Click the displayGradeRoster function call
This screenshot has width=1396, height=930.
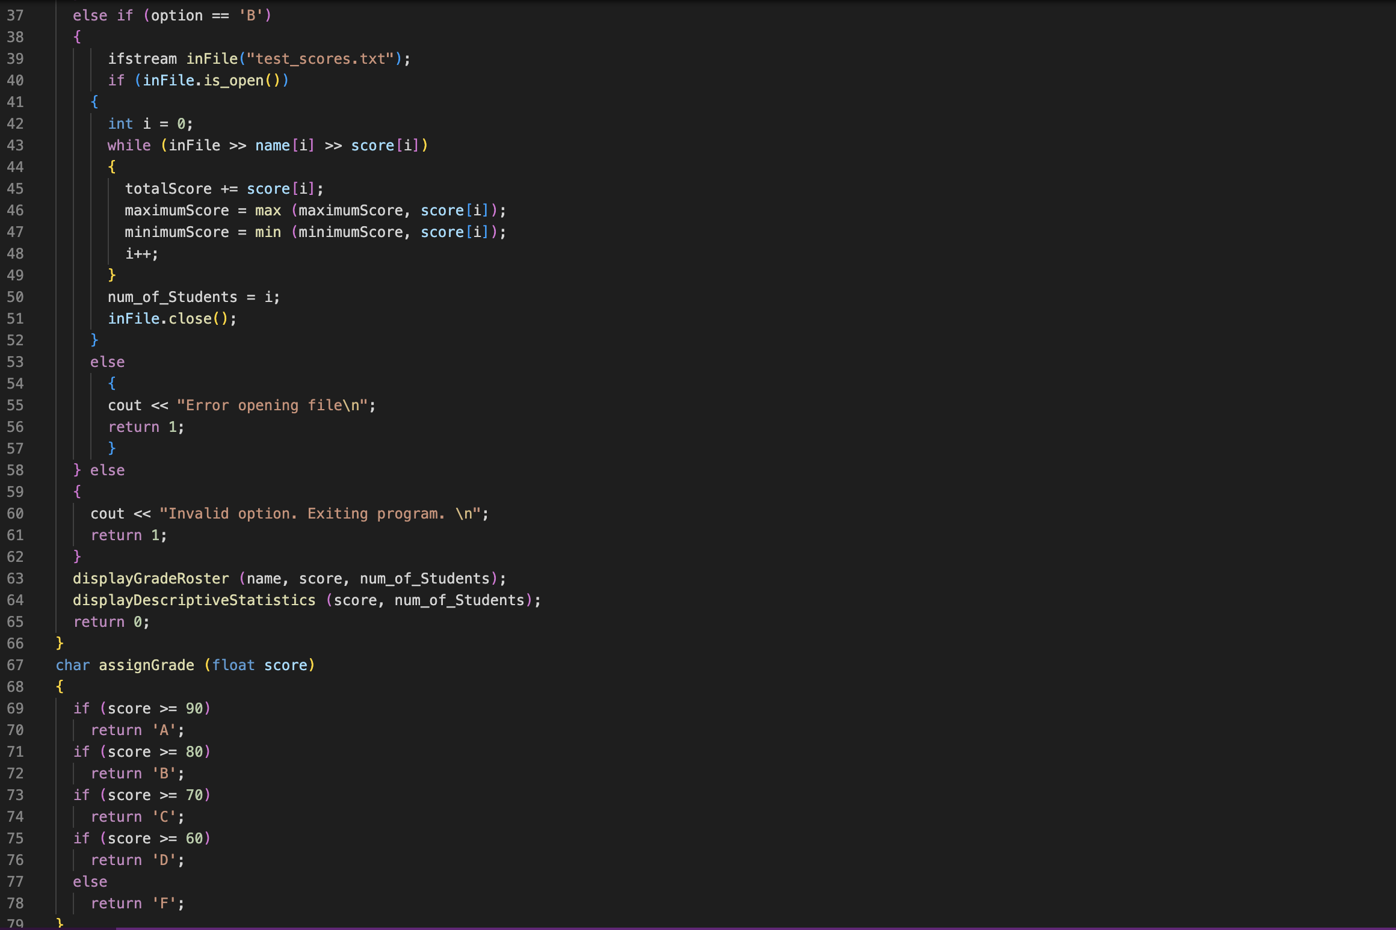click(150, 578)
